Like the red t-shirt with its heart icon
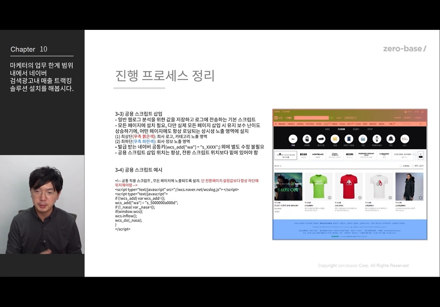Image resolution: width=440 pixels, height=307 pixels. 360,198
